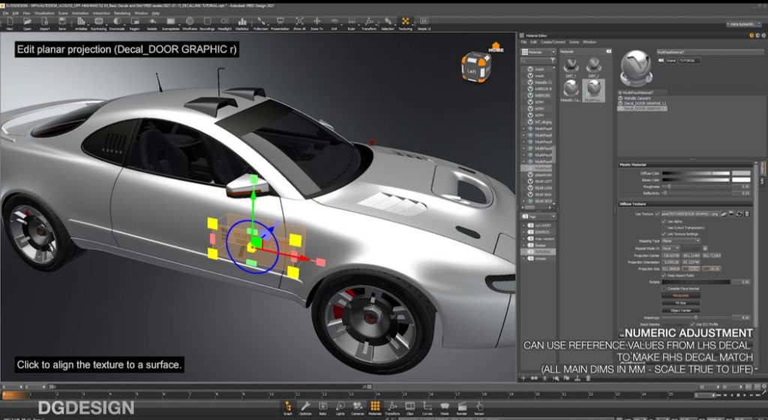Open the Cameras module in the bottom bar
This screenshot has width=768, height=420.
[x=358, y=408]
